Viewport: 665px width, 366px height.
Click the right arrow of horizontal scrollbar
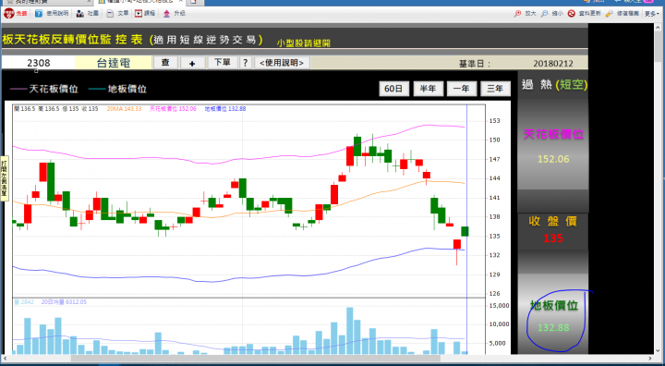point(651,359)
